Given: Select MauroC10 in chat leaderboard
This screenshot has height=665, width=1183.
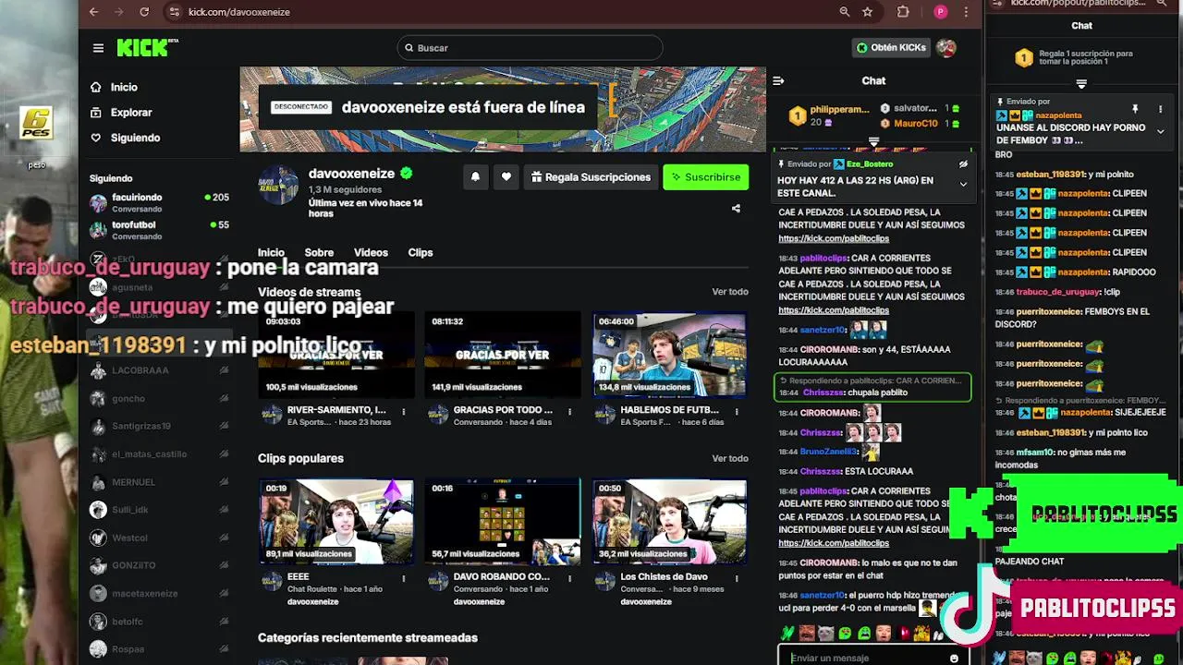Looking at the screenshot, I should coord(919,123).
